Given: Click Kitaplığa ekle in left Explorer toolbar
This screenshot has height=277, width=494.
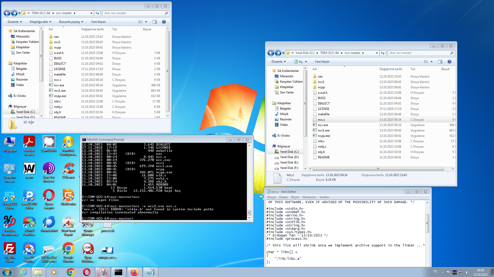Looking at the screenshot, I should point(40,22).
